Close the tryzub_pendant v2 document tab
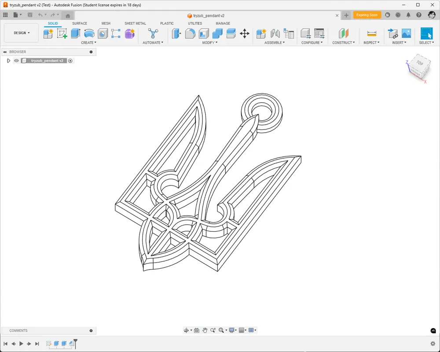This screenshot has height=352, width=440. (337, 15)
